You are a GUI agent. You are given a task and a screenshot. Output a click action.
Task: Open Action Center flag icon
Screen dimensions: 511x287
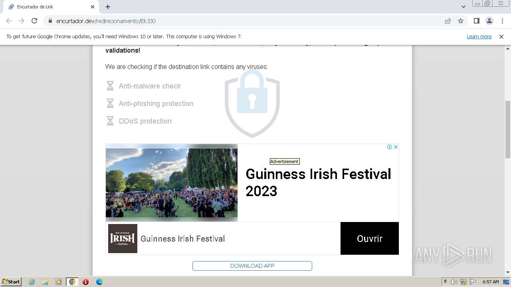pos(473,282)
